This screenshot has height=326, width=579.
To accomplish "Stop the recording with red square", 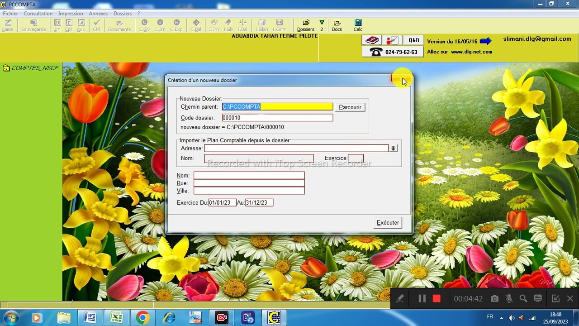I will pos(437,299).
